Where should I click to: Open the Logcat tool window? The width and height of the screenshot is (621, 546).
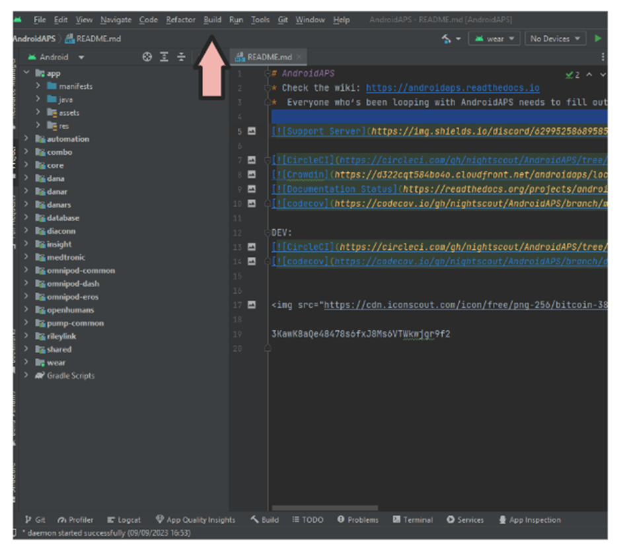coord(124,520)
